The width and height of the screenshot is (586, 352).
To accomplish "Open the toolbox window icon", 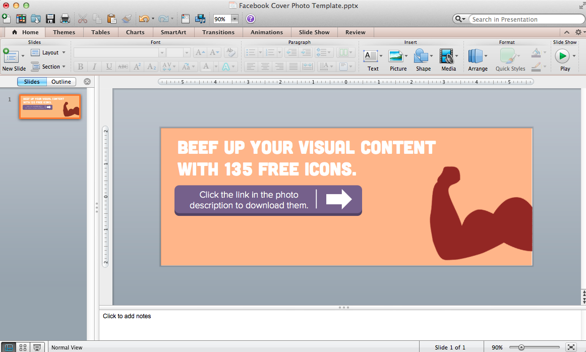I will click(186, 19).
